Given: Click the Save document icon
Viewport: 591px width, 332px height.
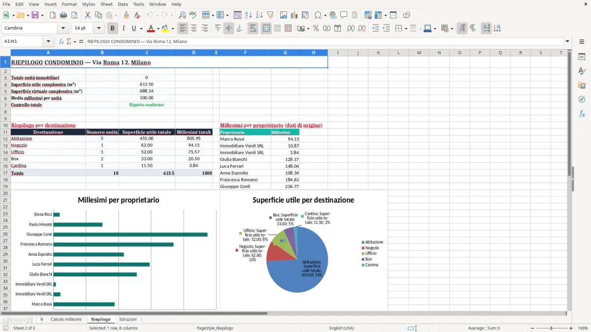Looking at the screenshot, I should 35,15.
